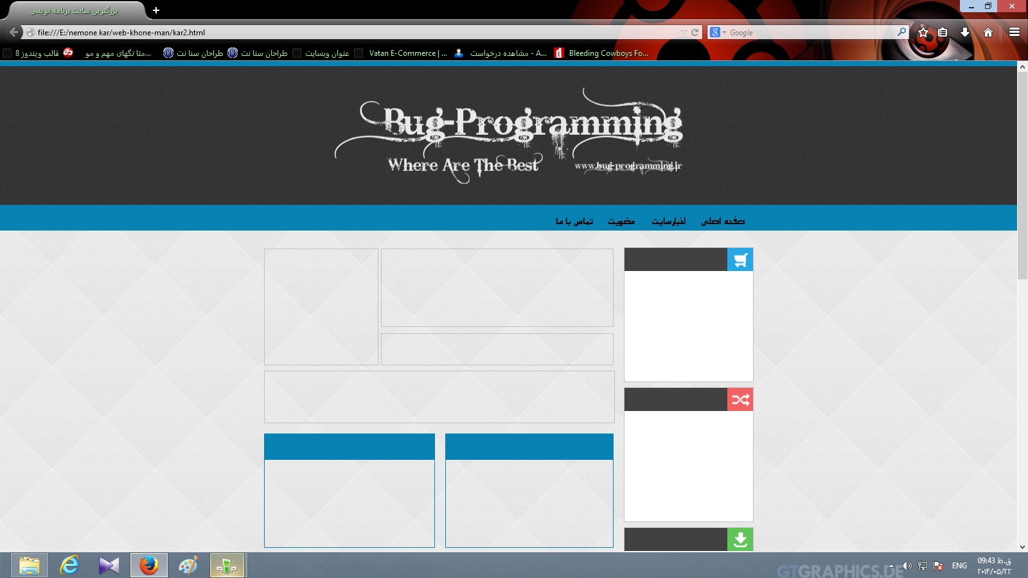Select صفحه اصلی in the site menu

723,221
